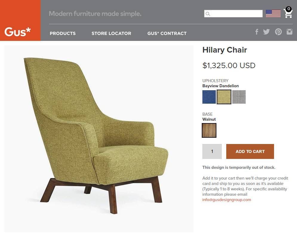Image resolution: width=297 pixels, height=239 pixels.
Task: Go to the Gus* logo home
Action: click(x=20, y=21)
